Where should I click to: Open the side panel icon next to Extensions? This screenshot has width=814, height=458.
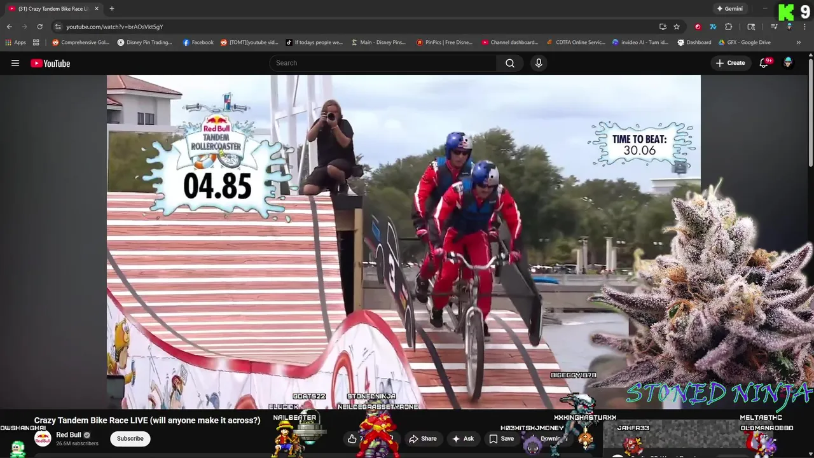(751, 27)
